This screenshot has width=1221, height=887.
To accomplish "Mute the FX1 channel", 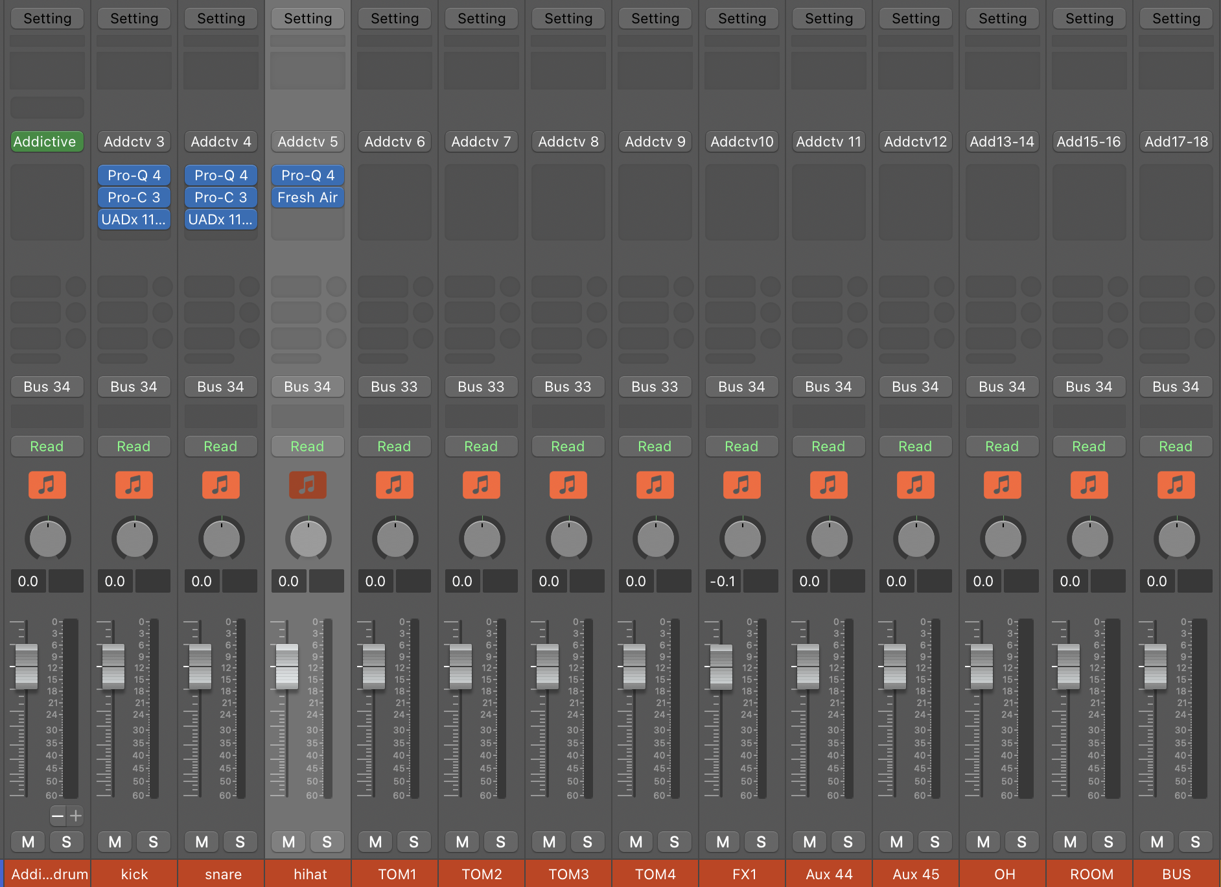I will pos(723,842).
